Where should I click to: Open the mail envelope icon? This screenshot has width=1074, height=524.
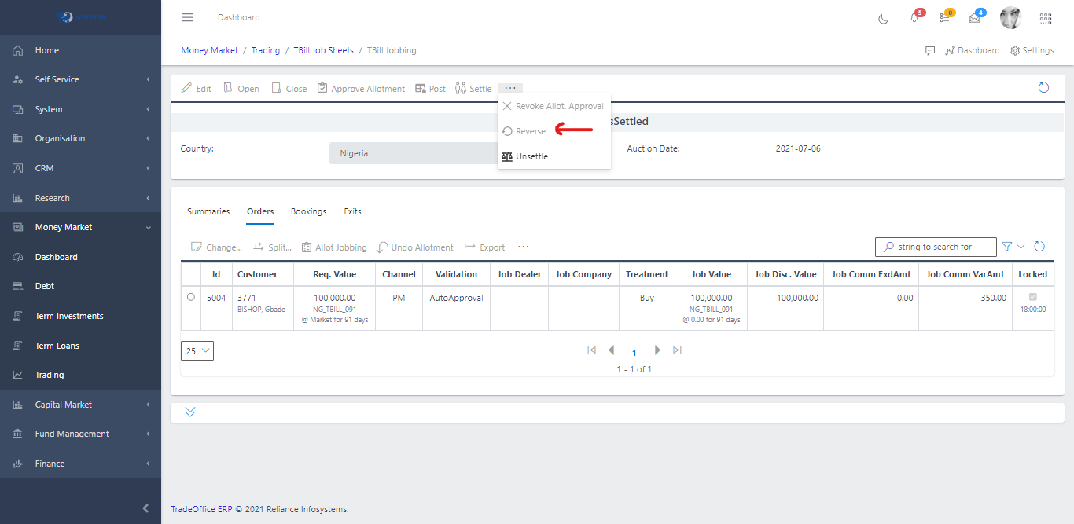[975, 18]
